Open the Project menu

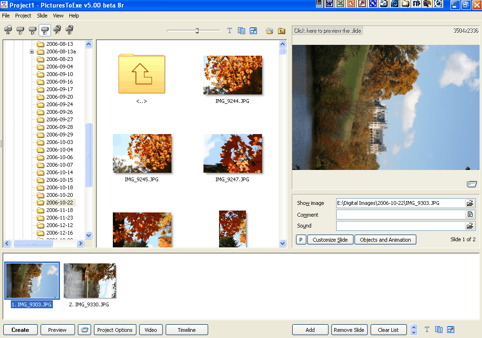(23, 16)
